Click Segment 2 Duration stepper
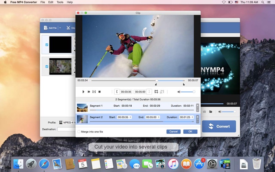 [192, 117]
